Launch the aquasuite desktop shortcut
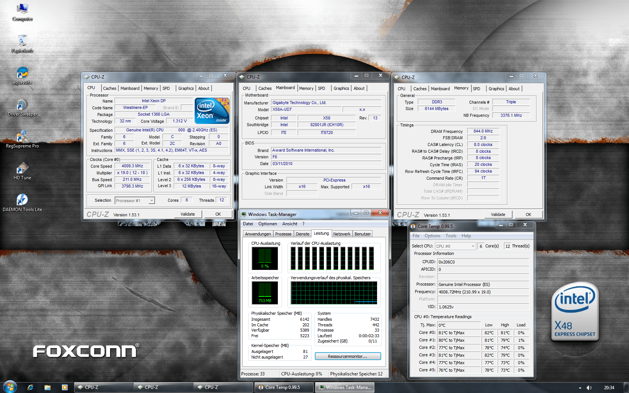The height and width of the screenshot is (393, 629). 22,76
